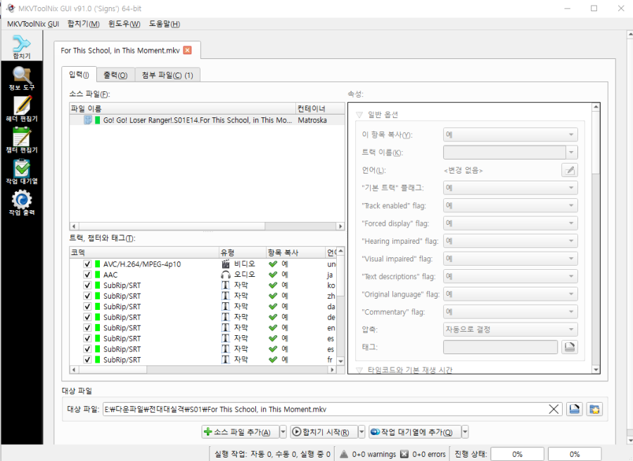Screen dimensions: 633x461
Task: Open the Hearing impaired flag dropdown
Action: (x=511, y=241)
